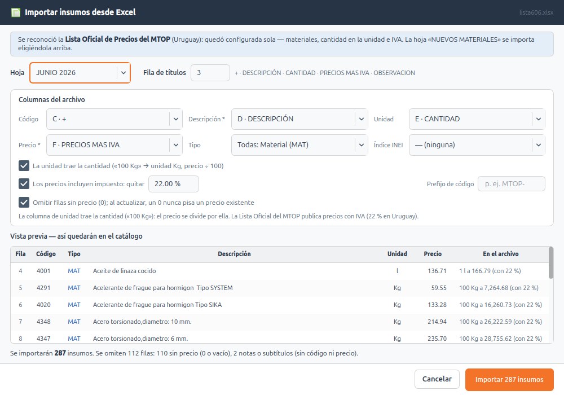Click price cell 133.28
Screen dimensions: 564x395
coord(437,305)
